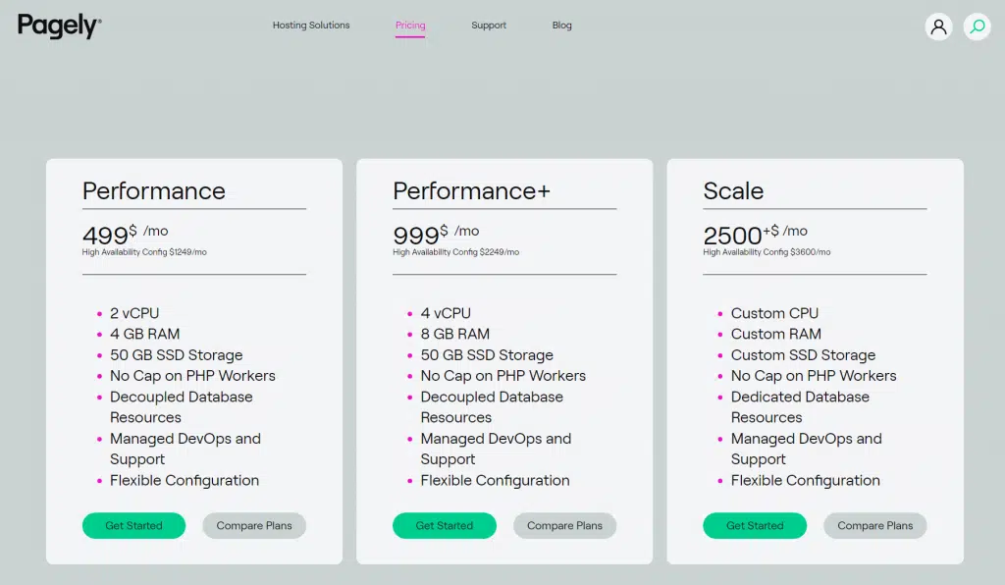Get Started with the Performance plan
Screen dimensions: 1005x585
point(133,525)
